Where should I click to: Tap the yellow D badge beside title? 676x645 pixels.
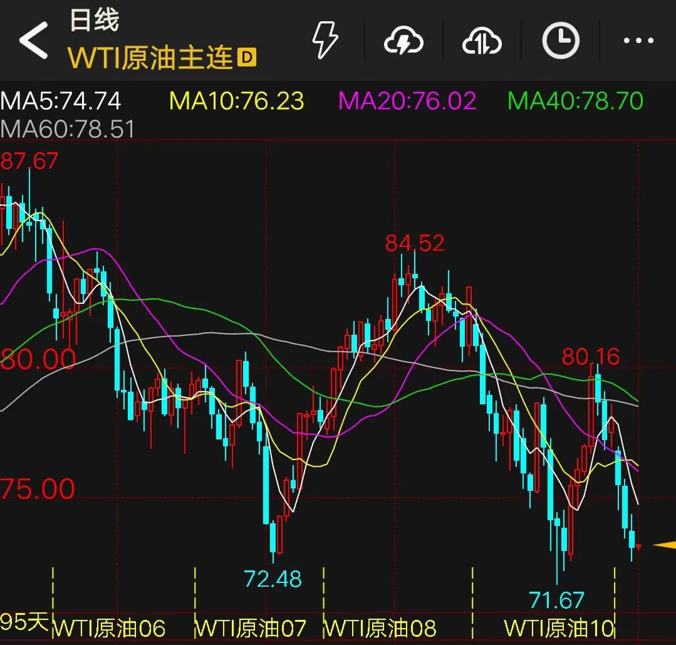click(x=247, y=58)
